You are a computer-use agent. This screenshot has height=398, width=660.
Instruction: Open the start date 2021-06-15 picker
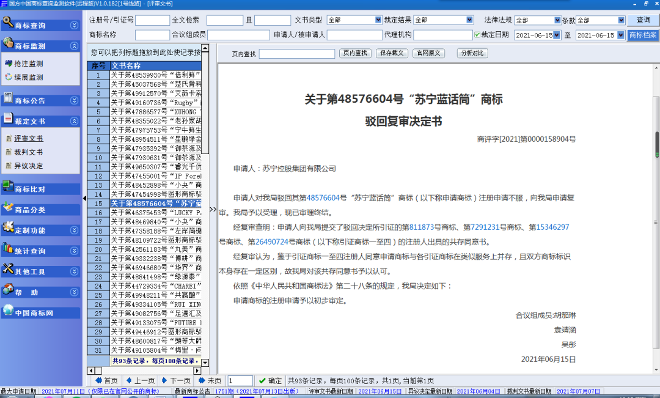coord(557,35)
